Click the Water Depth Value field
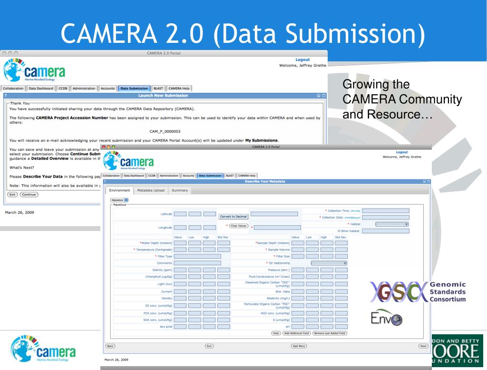The image size is (487, 370). [x=180, y=243]
